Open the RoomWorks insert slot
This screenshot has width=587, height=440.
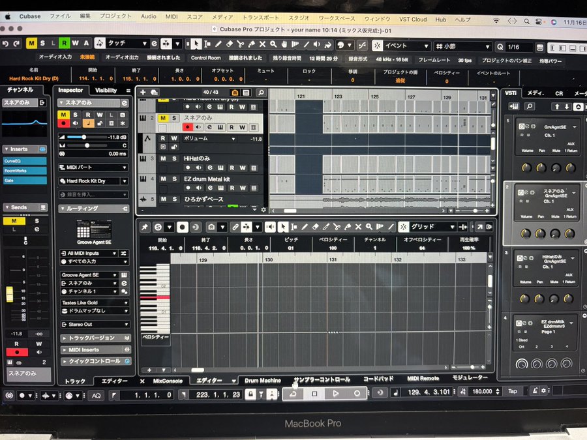pyautogui.click(x=25, y=171)
